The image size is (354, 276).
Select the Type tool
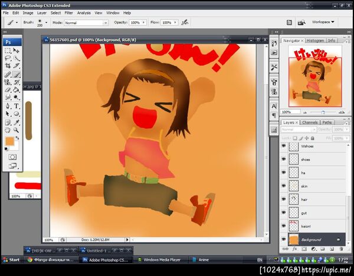coord(17,106)
